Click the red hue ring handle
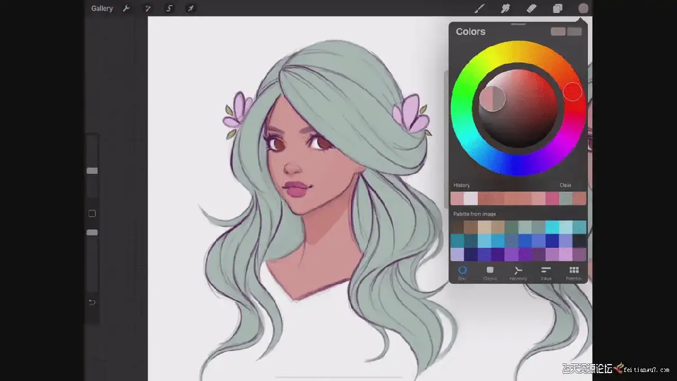The height and width of the screenshot is (381, 677). (573, 91)
